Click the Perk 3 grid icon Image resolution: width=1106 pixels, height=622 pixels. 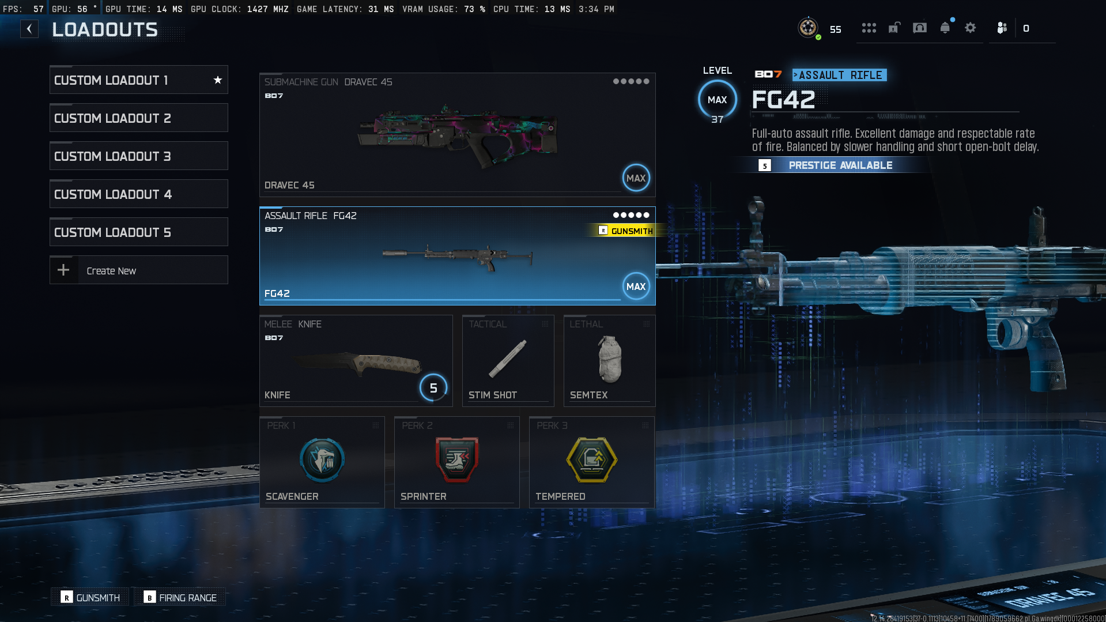coord(646,425)
